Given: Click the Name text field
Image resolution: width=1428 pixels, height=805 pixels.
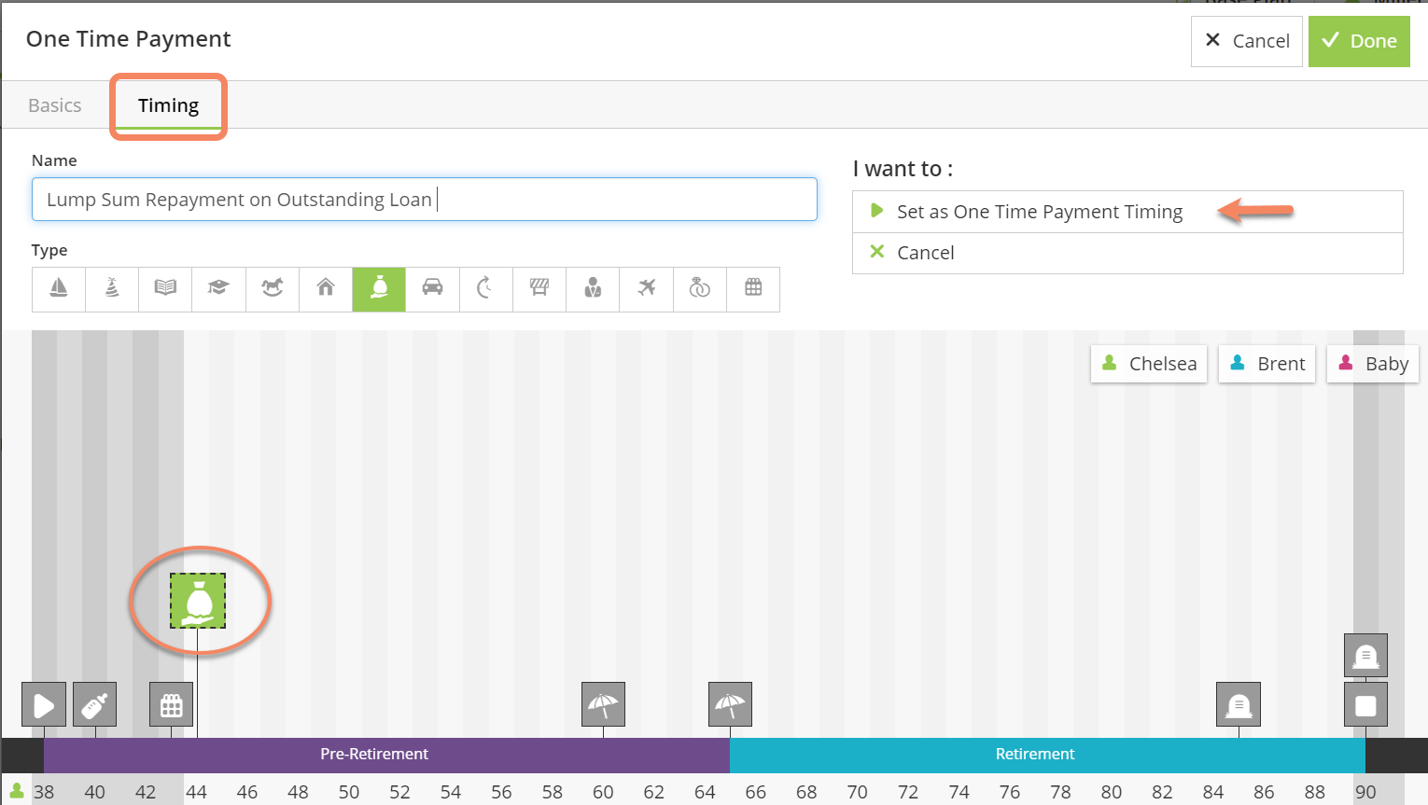Looking at the screenshot, I should [x=424, y=200].
